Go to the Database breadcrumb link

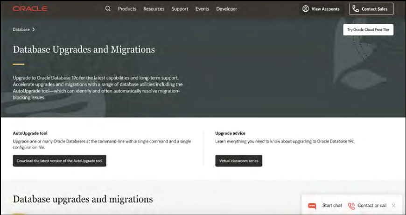[x=21, y=30]
